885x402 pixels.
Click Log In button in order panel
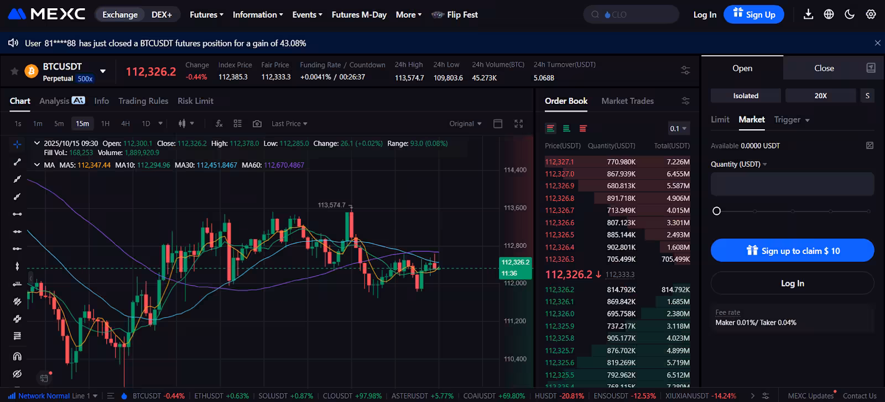click(792, 283)
